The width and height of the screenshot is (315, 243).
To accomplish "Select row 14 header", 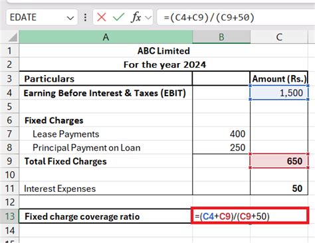I will (9, 230).
